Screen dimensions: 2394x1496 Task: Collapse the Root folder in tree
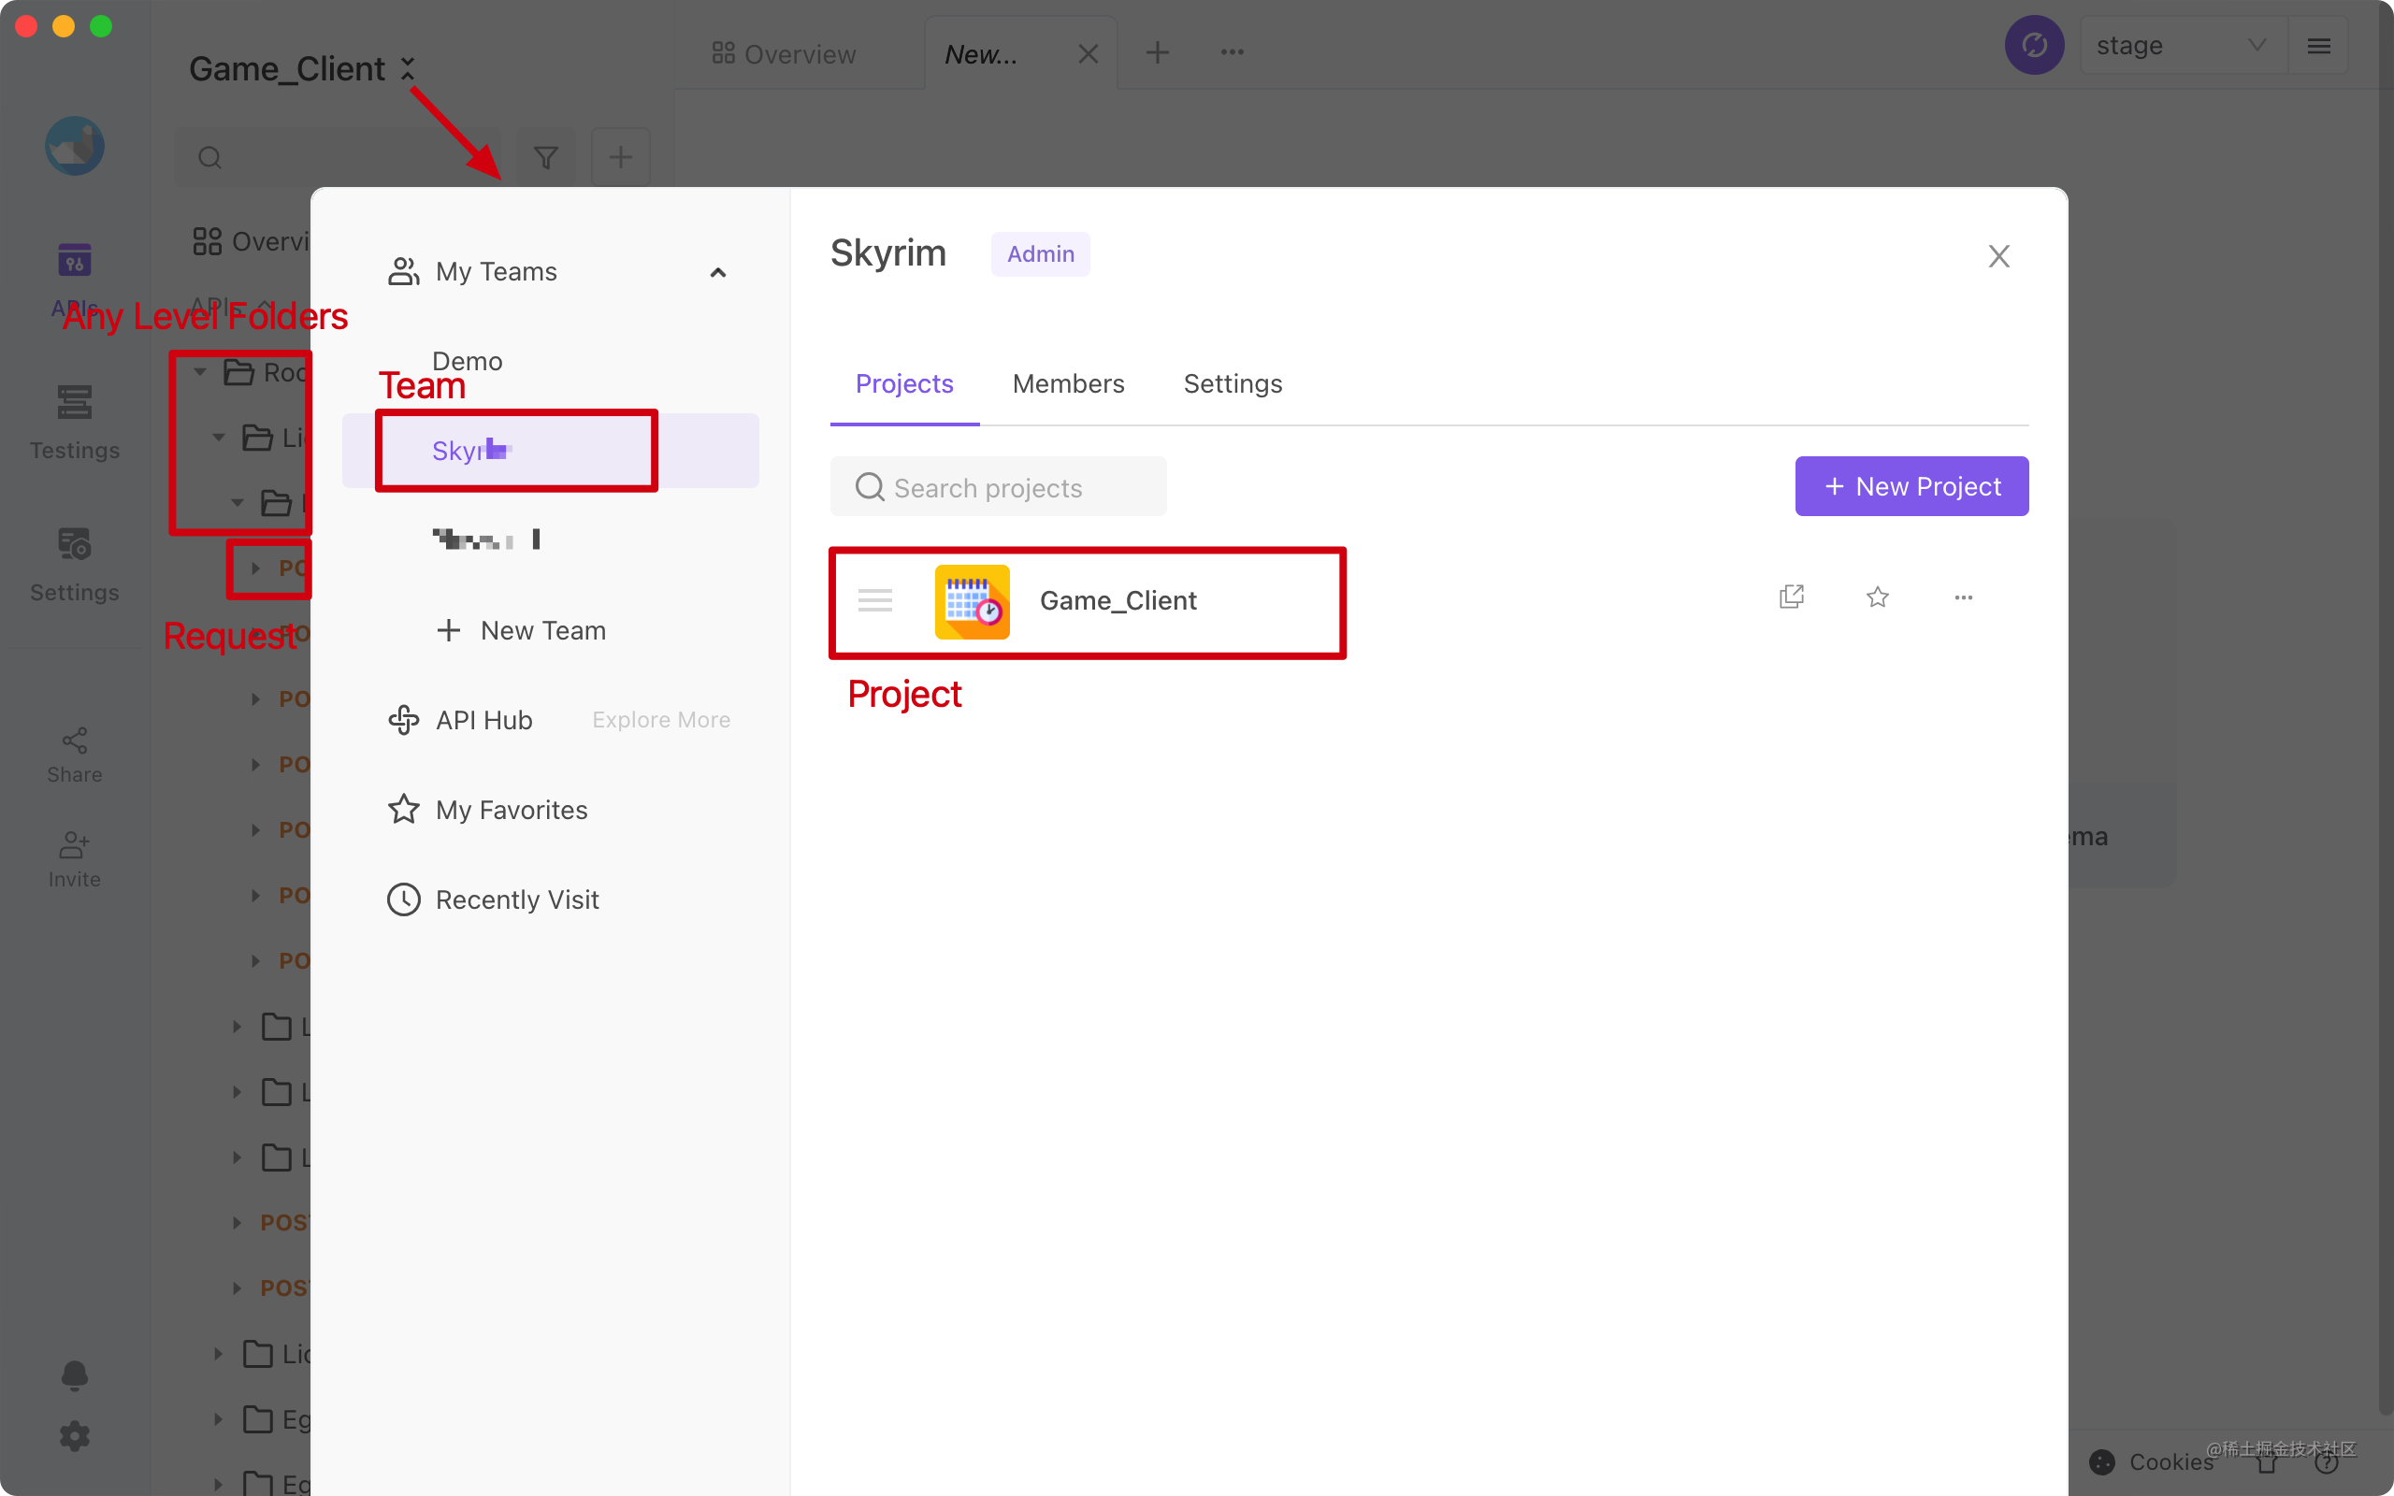click(201, 372)
